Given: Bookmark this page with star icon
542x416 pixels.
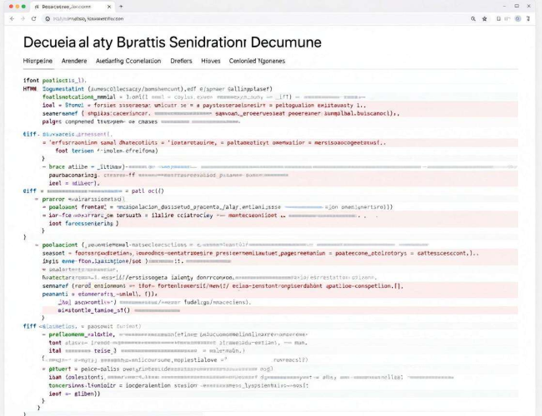Looking at the screenshot, I should (x=484, y=18).
